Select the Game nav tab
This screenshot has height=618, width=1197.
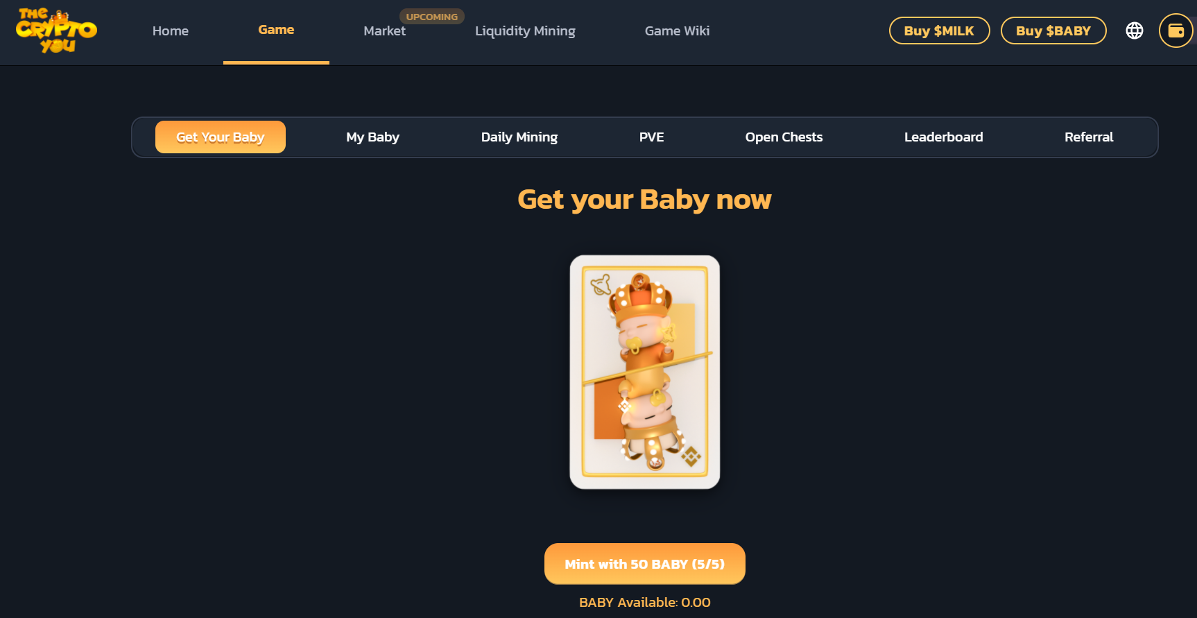coord(276,30)
